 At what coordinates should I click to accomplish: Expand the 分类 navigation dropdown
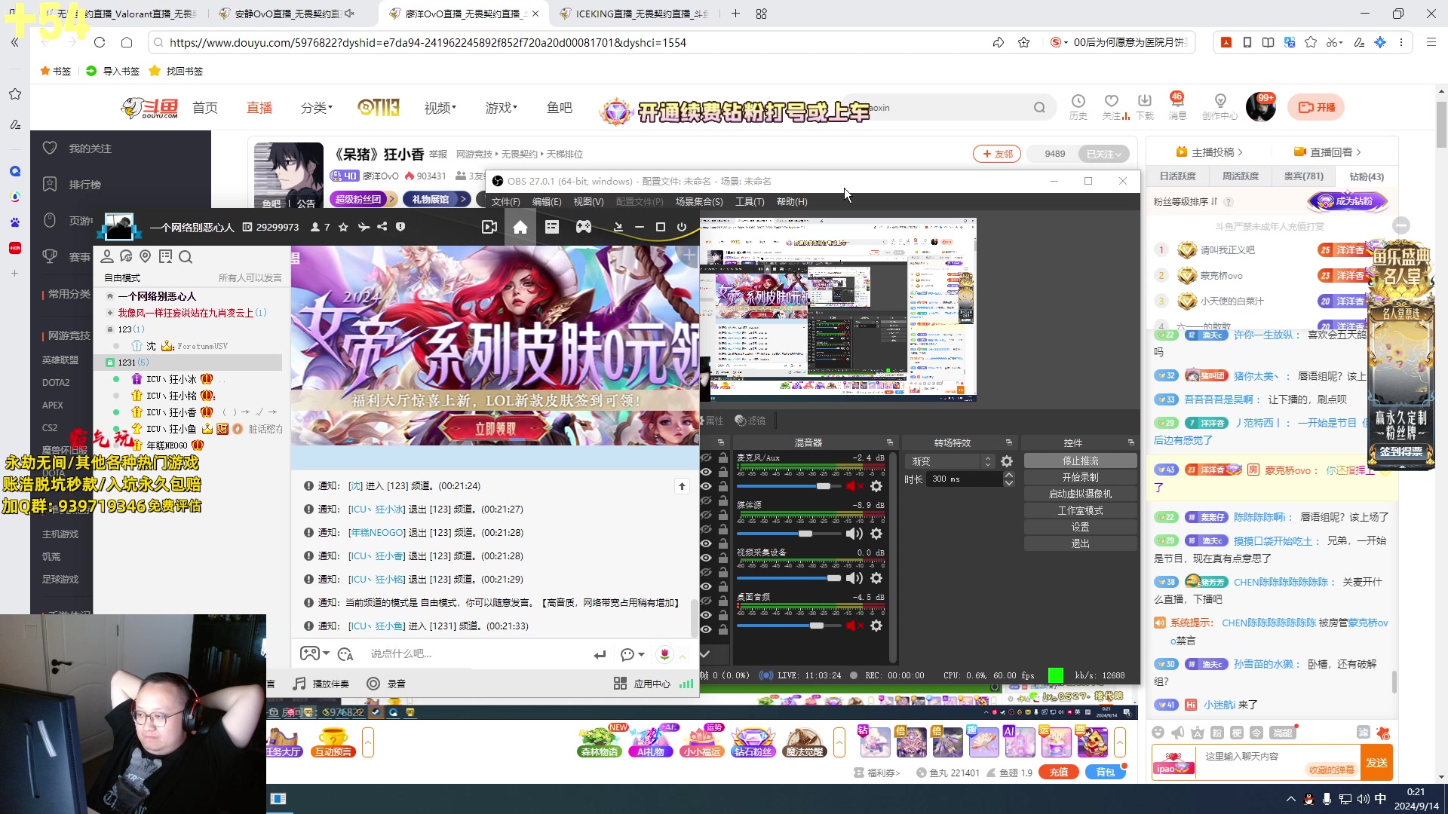(x=317, y=108)
